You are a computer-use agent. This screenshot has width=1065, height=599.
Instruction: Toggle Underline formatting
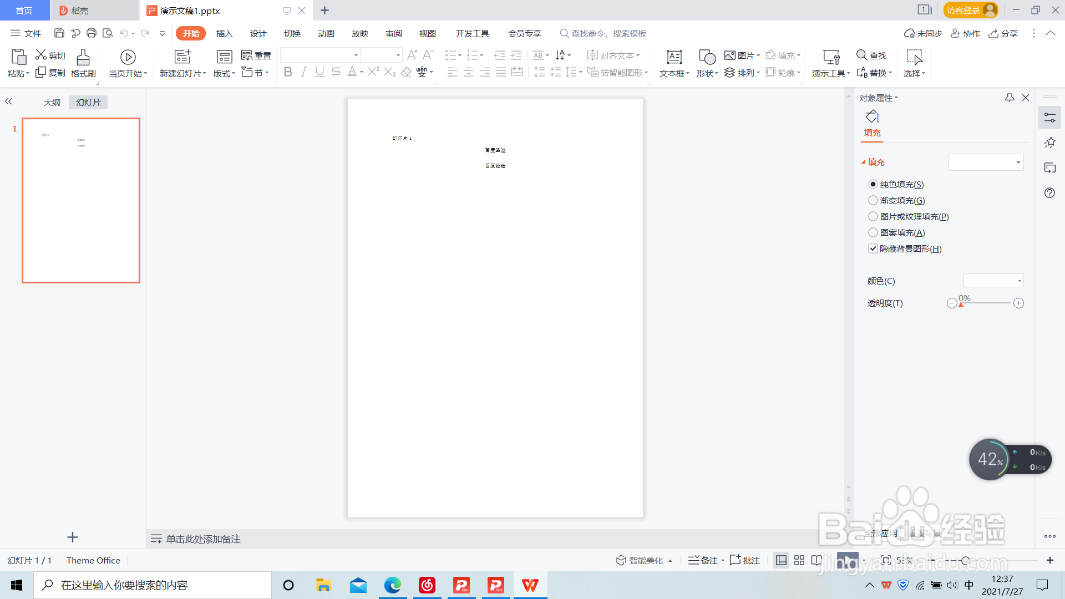point(319,72)
